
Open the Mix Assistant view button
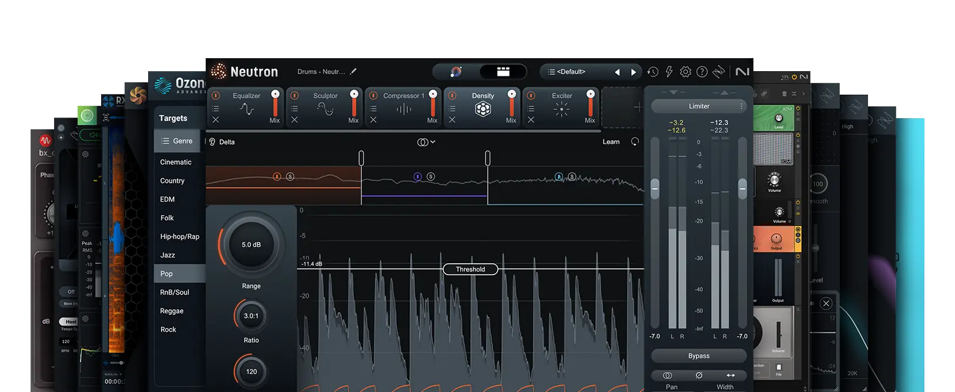pyautogui.click(x=456, y=72)
